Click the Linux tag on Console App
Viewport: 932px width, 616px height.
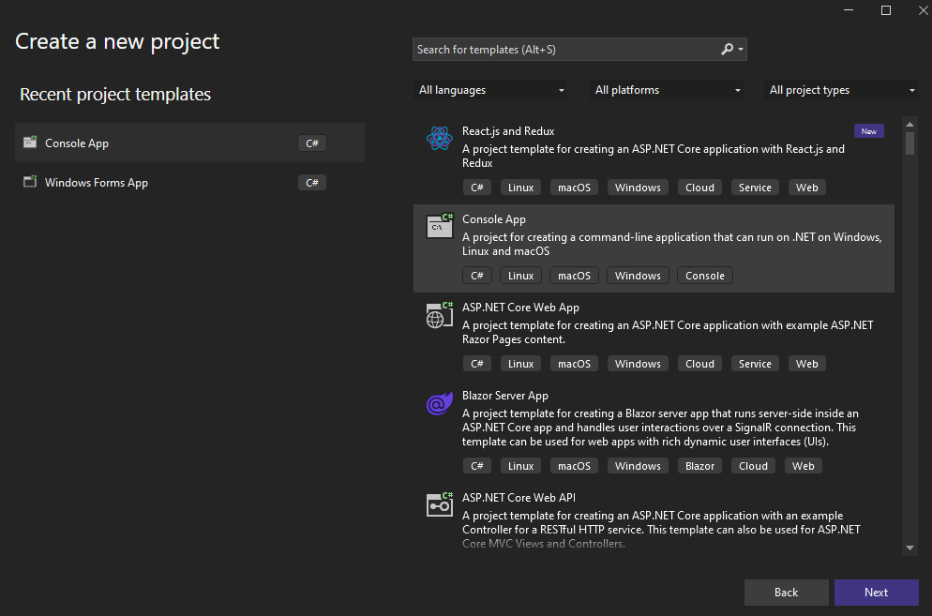click(520, 275)
